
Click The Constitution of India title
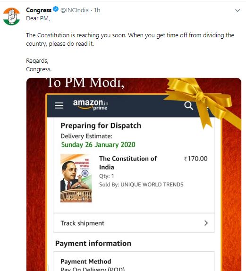(x=128, y=163)
